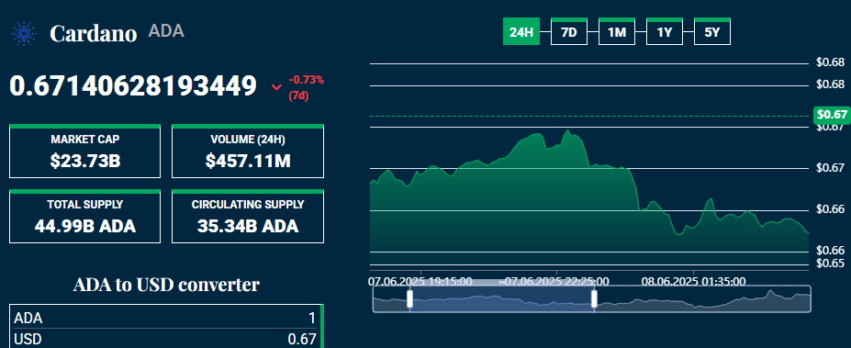Show the 5Y price chart
851x348 pixels.
[x=712, y=32]
